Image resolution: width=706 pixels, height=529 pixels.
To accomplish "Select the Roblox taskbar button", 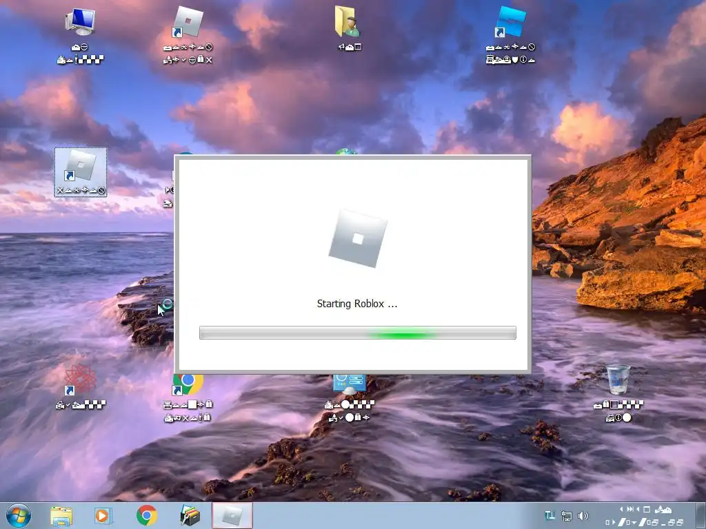I will pyautogui.click(x=232, y=516).
